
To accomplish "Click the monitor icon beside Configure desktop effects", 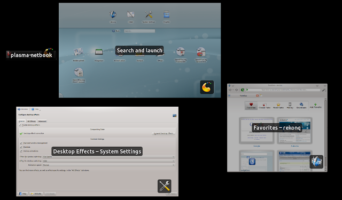I will click(x=174, y=116).
